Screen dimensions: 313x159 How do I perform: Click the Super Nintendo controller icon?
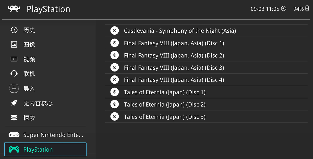14,135
